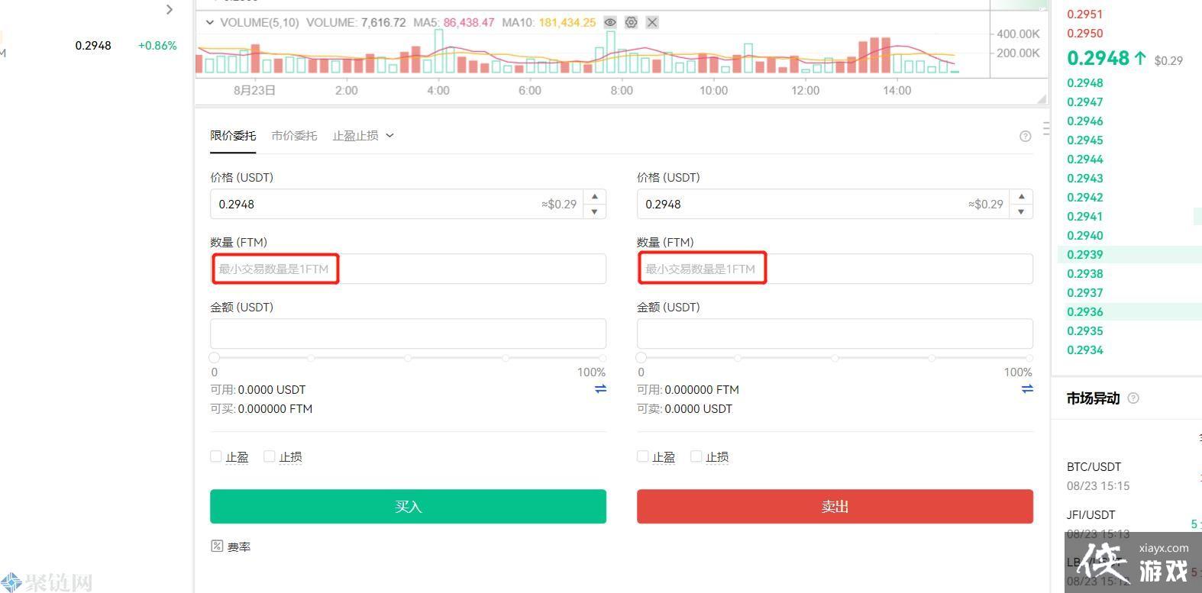
Task: Switch to the 市价委托 tab
Action: tap(294, 136)
